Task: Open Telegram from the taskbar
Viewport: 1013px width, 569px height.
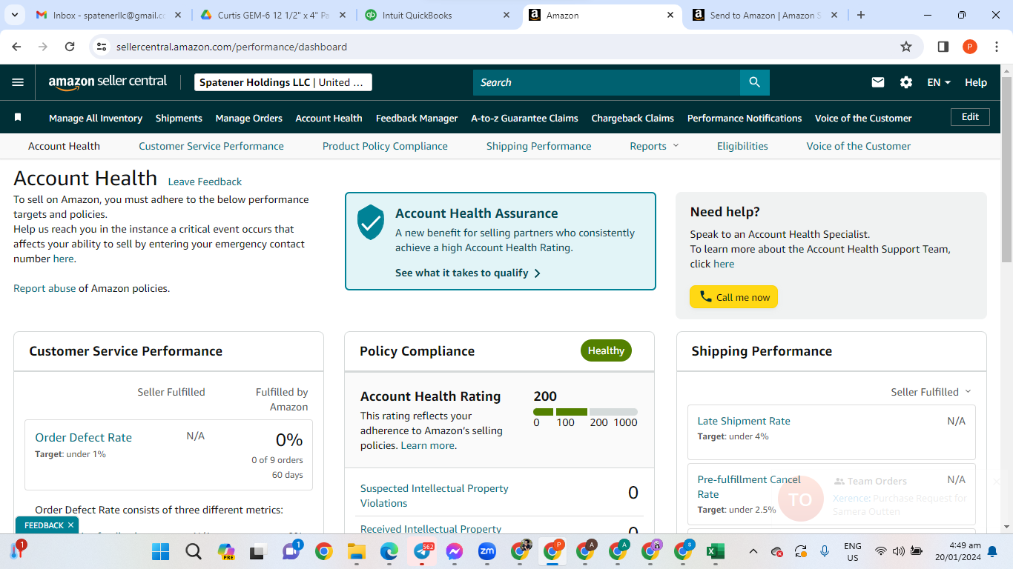Action: tap(422, 551)
